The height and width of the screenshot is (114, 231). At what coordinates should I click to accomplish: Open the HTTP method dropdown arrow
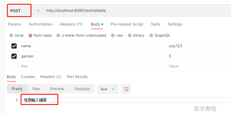(x=38, y=11)
